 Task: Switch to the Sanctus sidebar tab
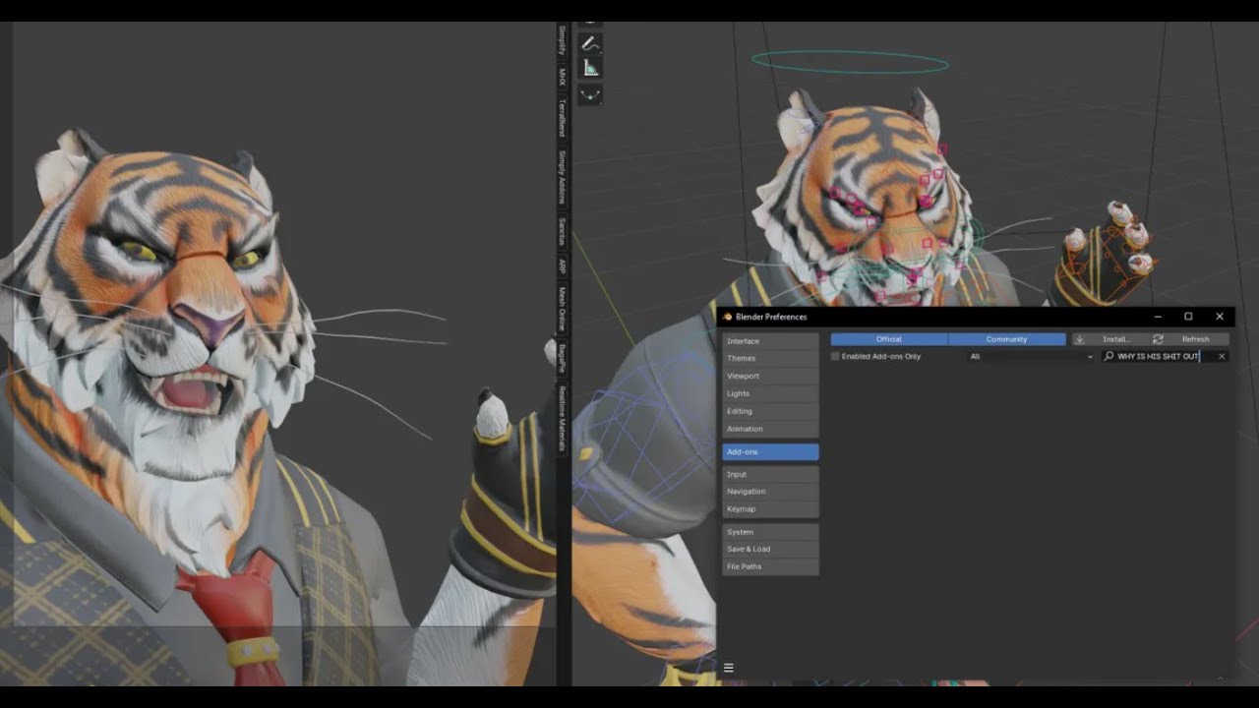coord(563,231)
